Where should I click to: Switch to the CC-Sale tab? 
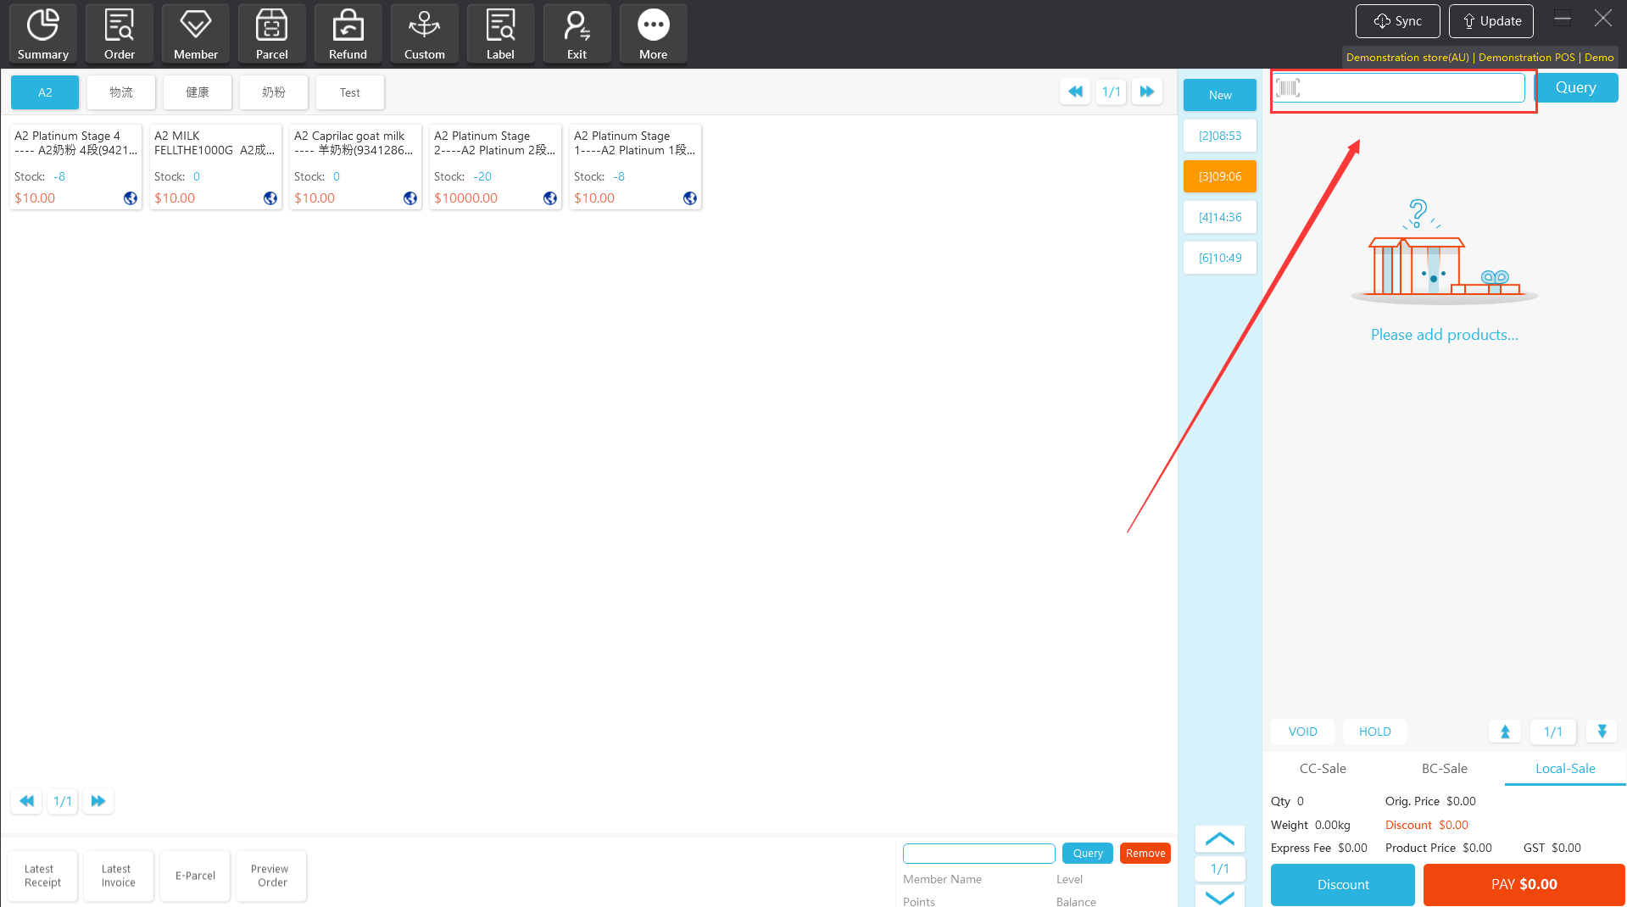click(1323, 768)
